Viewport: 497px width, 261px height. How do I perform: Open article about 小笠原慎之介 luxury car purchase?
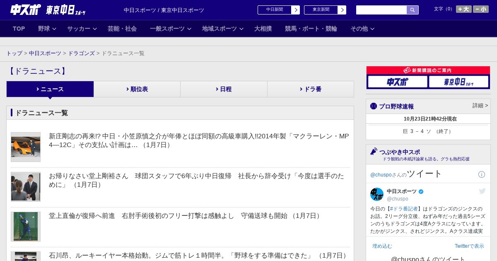coord(199,140)
